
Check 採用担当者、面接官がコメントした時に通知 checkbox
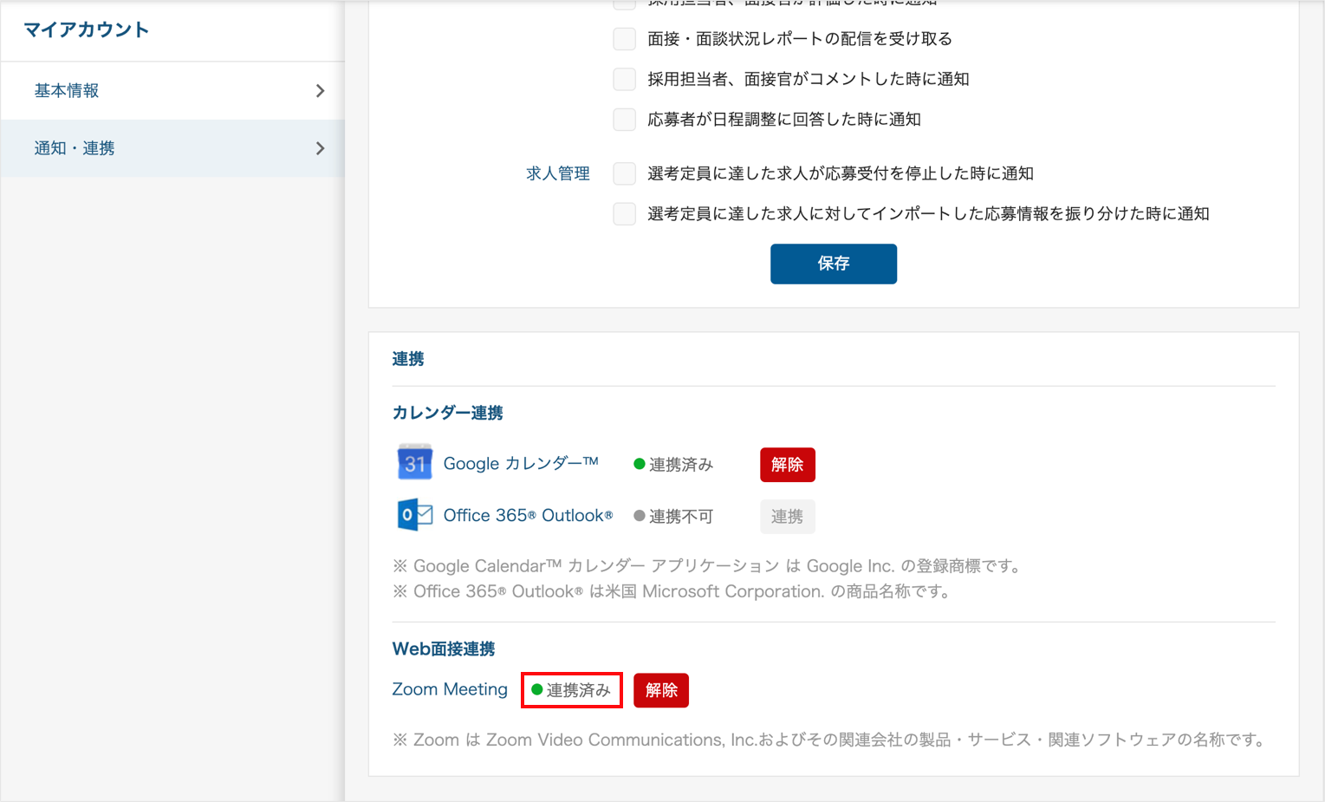pos(625,79)
